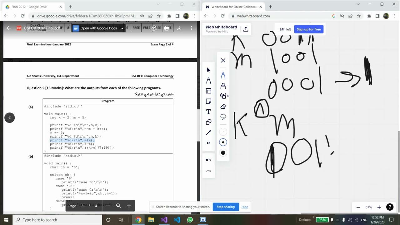Reset PDF zoom with magnifier icon
The width and height of the screenshot is (400, 225).
(118, 206)
